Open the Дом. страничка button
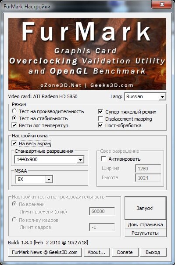 pyautogui.click(x=145, y=225)
